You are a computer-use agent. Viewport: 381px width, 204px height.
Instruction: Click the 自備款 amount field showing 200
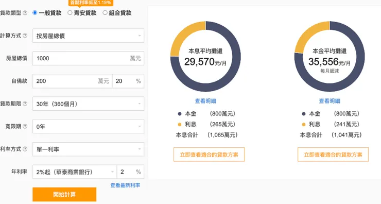point(73,81)
